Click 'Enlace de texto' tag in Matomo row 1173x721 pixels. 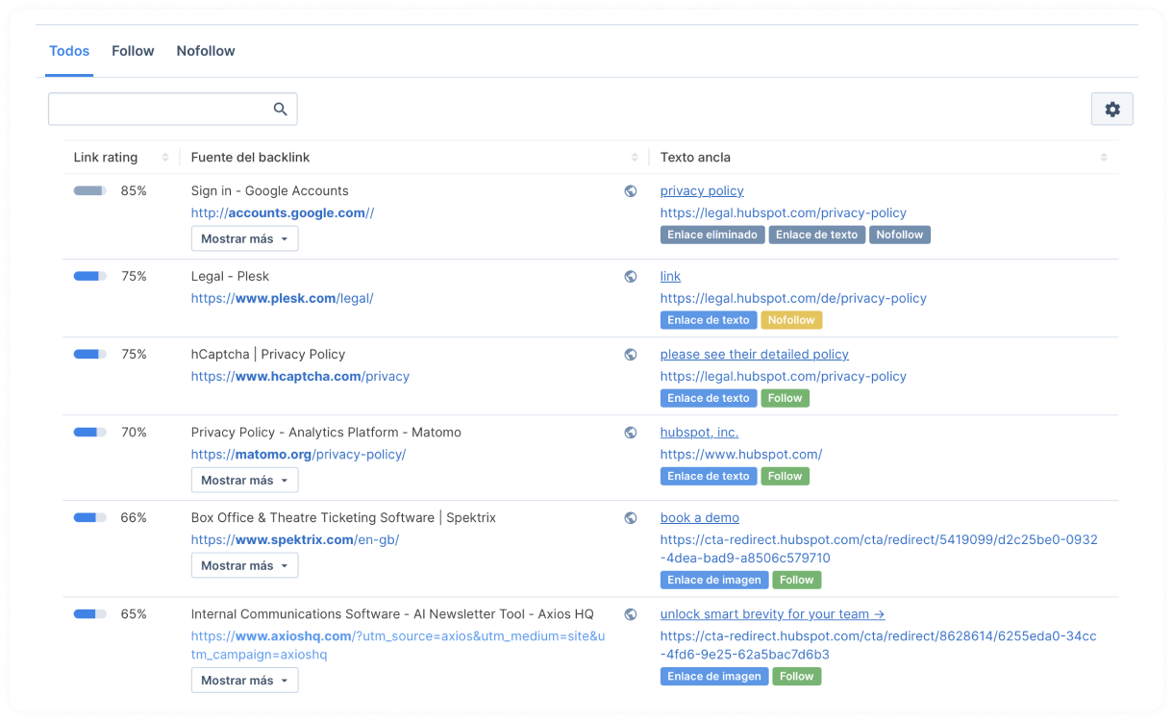[x=709, y=476]
